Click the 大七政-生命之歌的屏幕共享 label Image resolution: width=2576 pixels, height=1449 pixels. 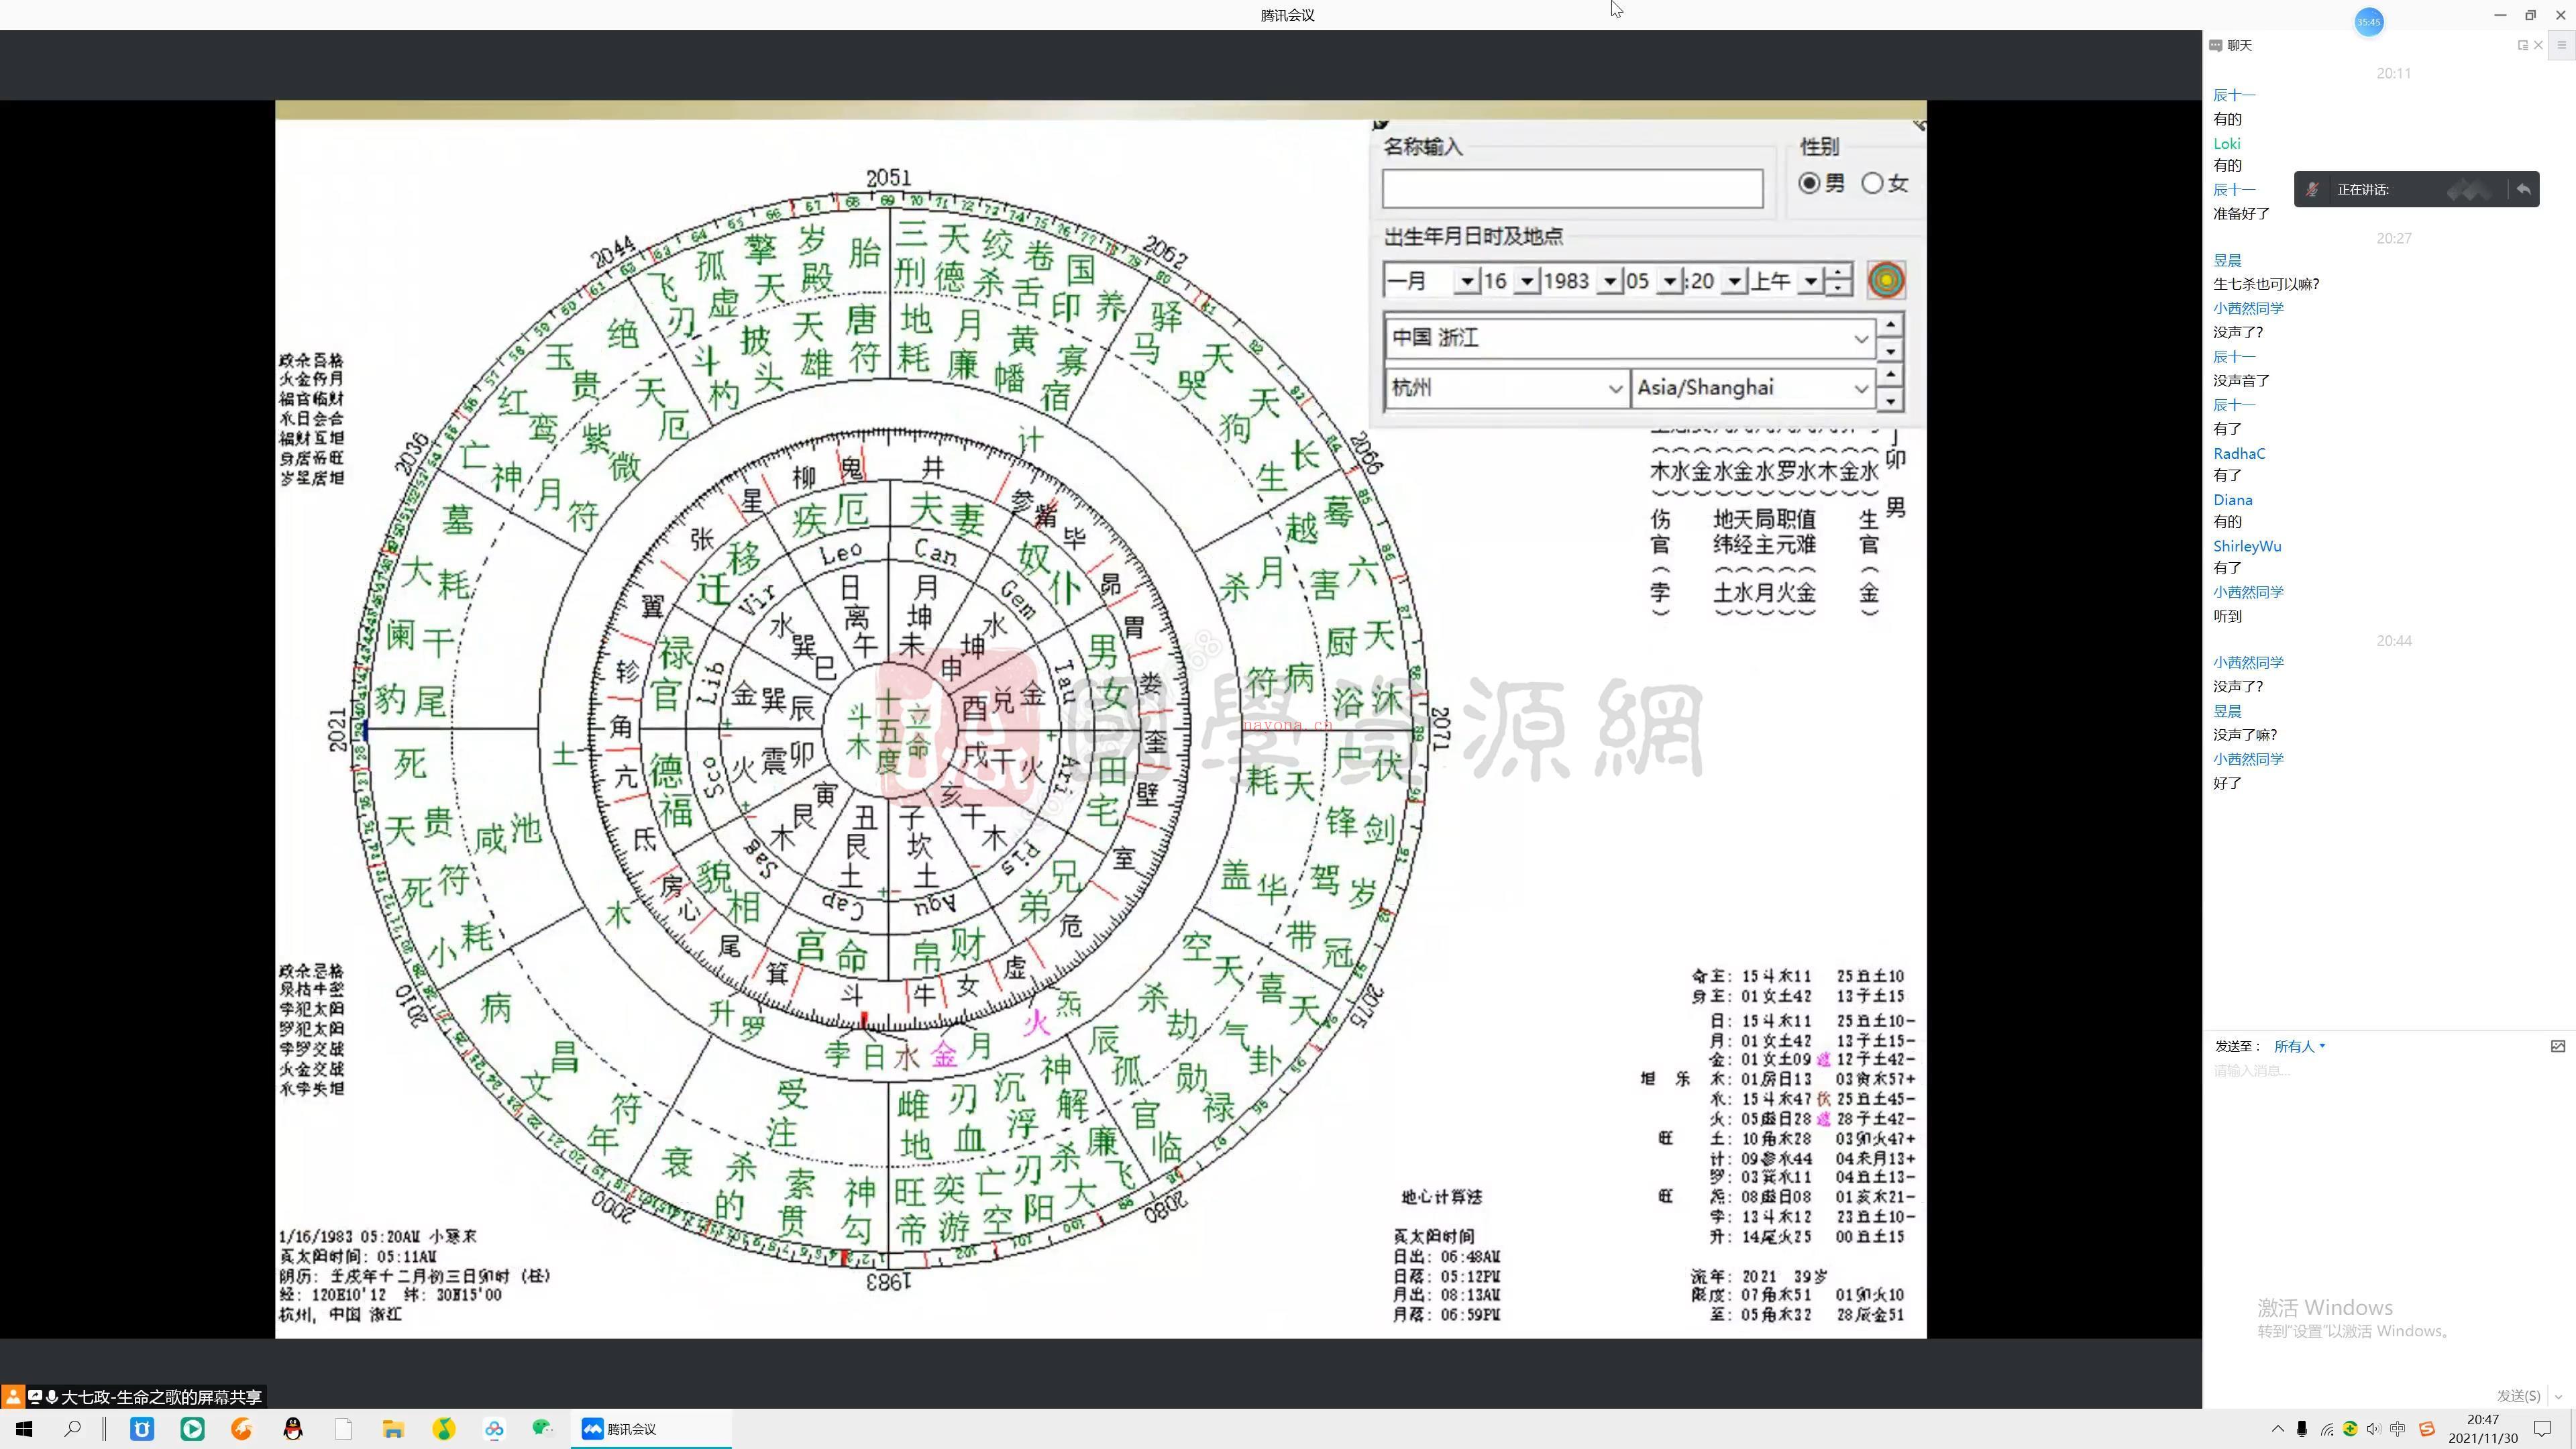click(x=161, y=1397)
